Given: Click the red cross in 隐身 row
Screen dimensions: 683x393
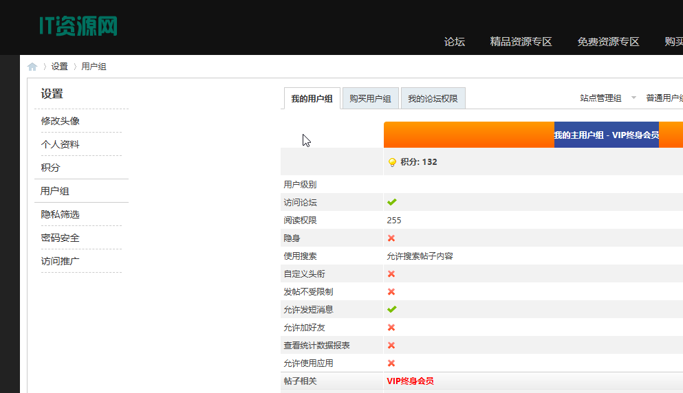Looking at the screenshot, I should [391, 238].
